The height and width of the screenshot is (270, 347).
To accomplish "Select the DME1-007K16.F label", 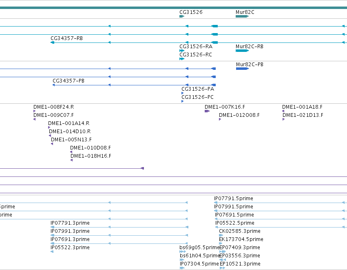I will [x=225, y=107].
